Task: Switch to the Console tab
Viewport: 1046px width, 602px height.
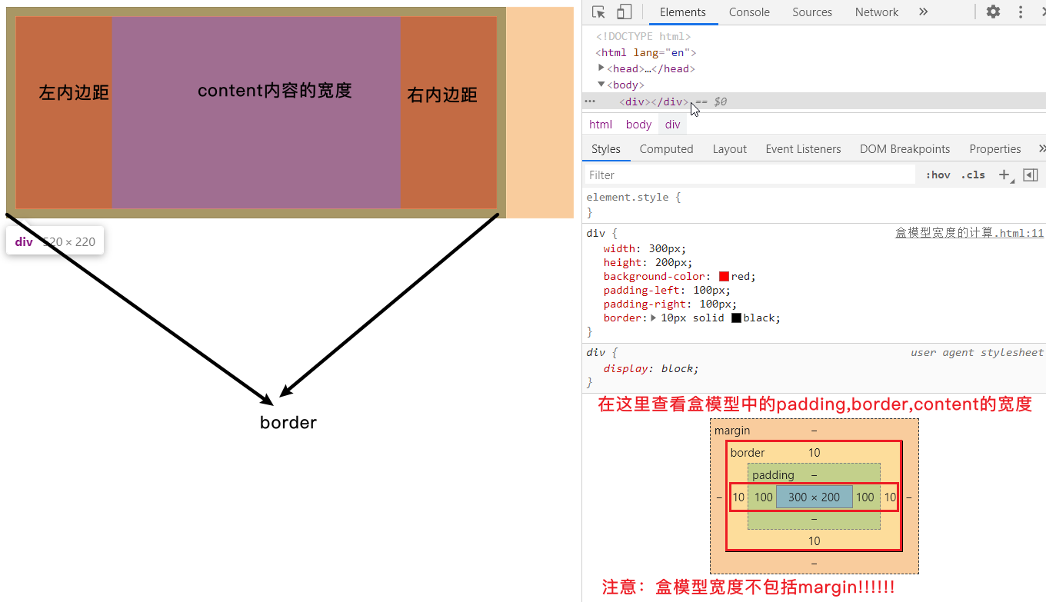Action: pyautogui.click(x=749, y=12)
